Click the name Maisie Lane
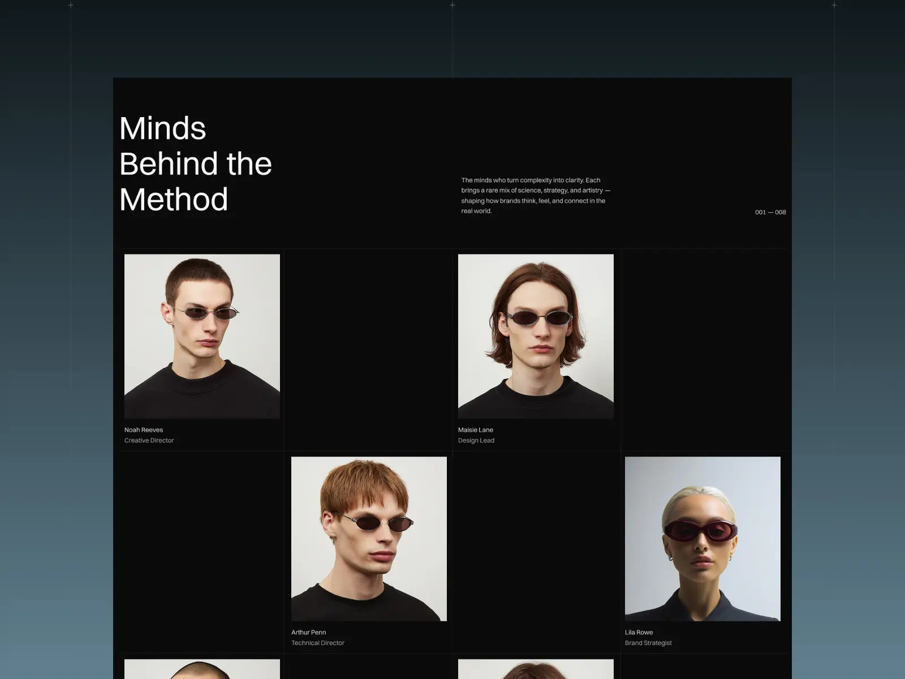Viewport: 905px width, 679px height. 476,430
